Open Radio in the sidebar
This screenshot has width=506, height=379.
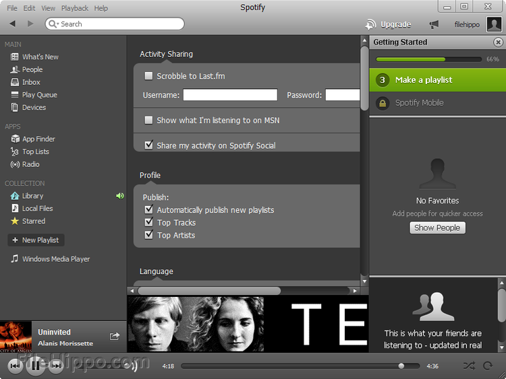pyautogui.click(x=30, y=164)
